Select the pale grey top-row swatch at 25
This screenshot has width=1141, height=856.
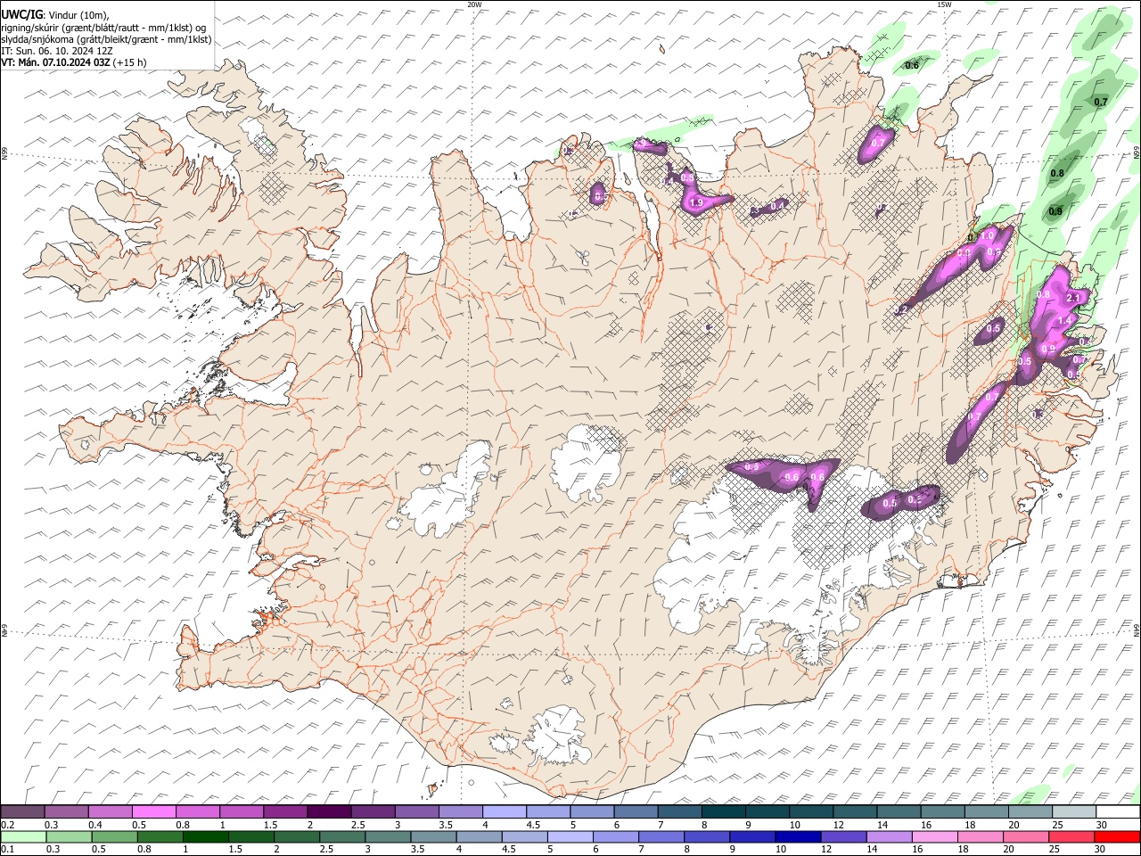pyautogui.click(x=1073, y=811)
